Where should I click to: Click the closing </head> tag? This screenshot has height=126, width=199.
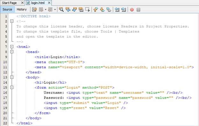(x=33, y=72)
